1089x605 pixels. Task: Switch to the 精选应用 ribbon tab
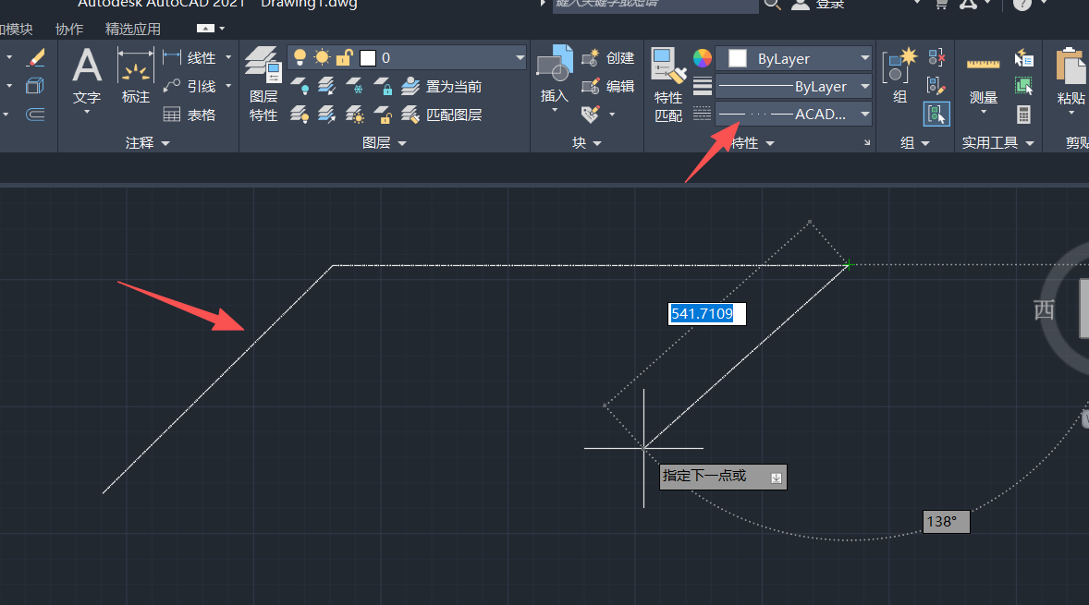click(x=132, y=29)
